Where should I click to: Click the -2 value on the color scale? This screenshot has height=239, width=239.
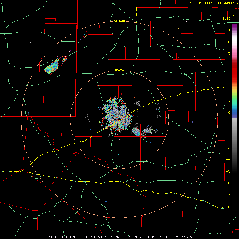point(228,136)
